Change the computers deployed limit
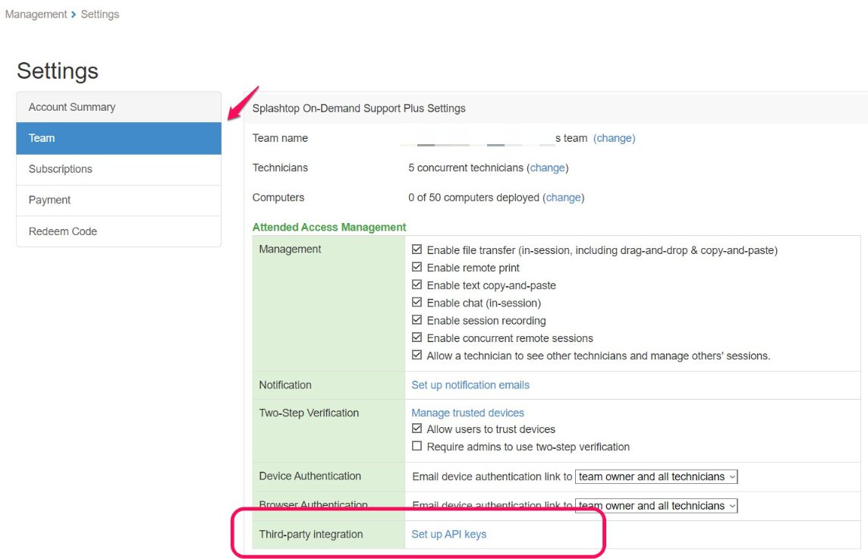 point(564,198)
